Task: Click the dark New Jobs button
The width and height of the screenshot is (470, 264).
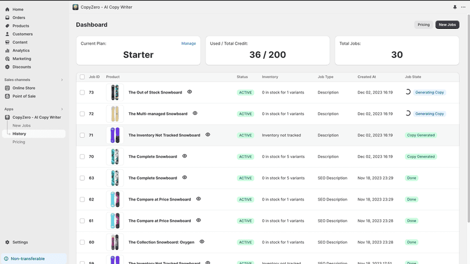Action: pos(447,24)
